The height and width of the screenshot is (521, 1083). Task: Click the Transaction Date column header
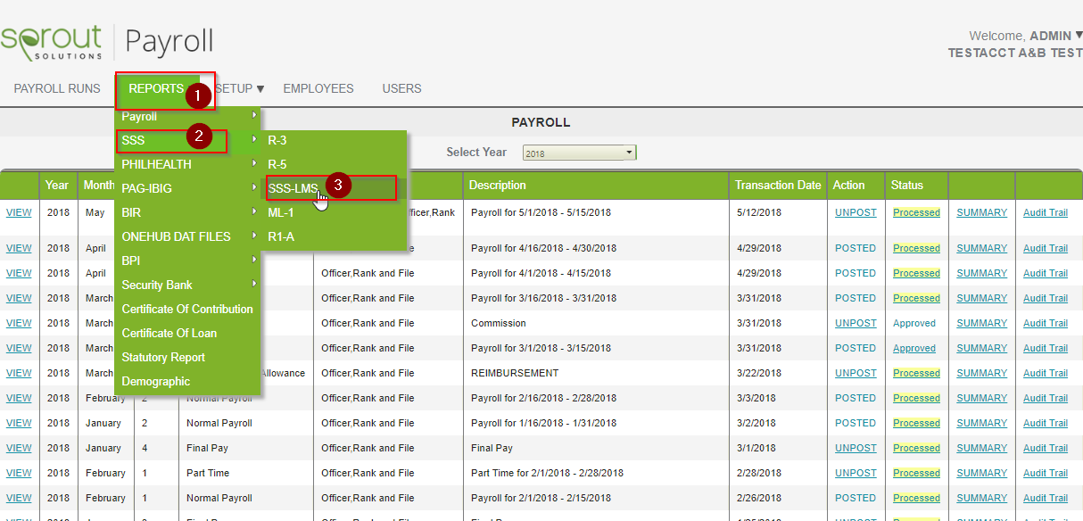coord(777,185)
